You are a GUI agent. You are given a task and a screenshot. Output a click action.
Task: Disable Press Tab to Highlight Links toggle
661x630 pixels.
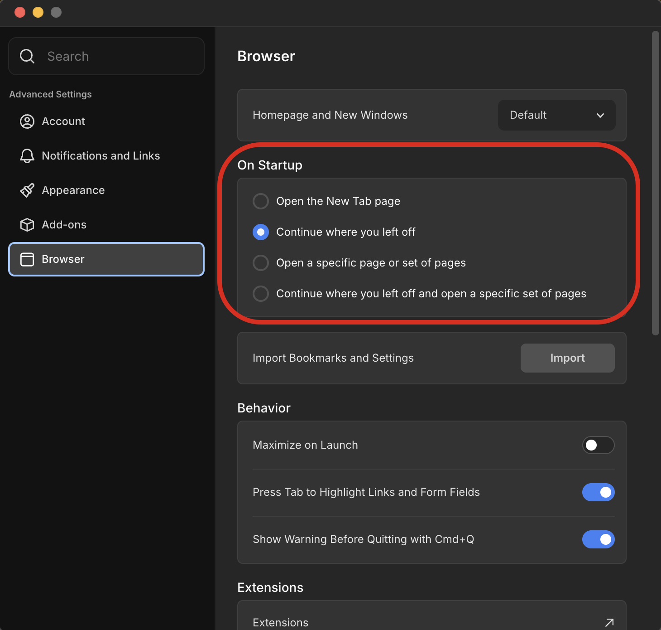(x=598, y=492)
